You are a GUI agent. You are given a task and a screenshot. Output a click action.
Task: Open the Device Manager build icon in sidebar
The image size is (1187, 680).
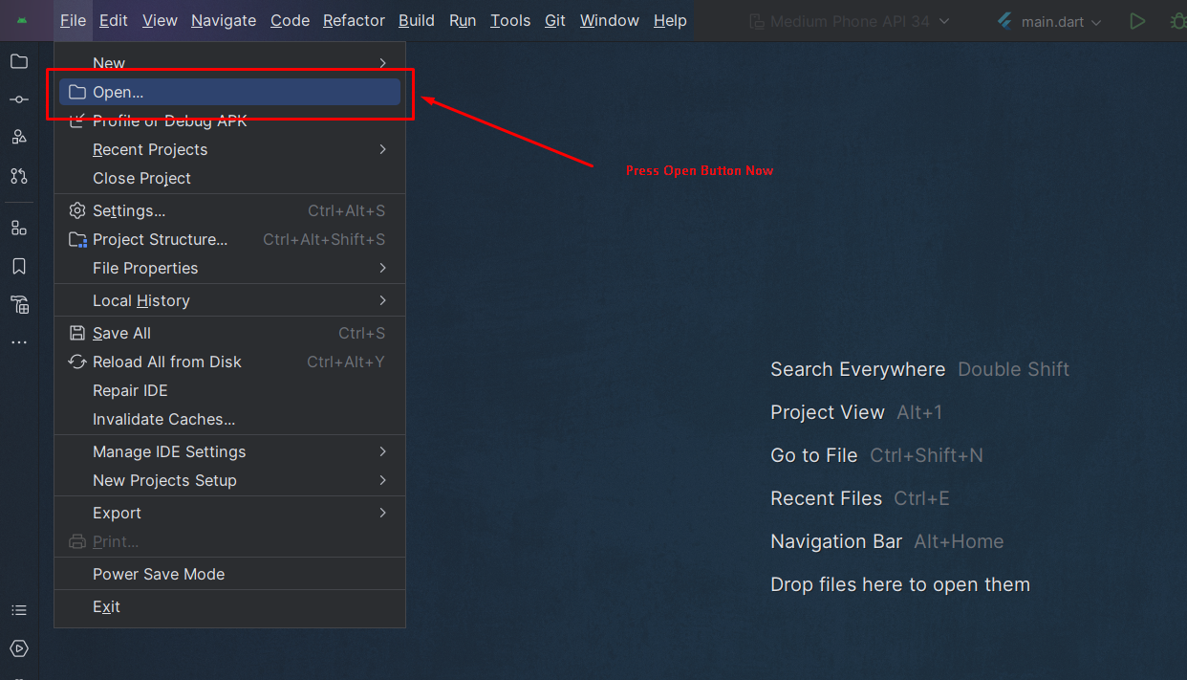point(19,304)
